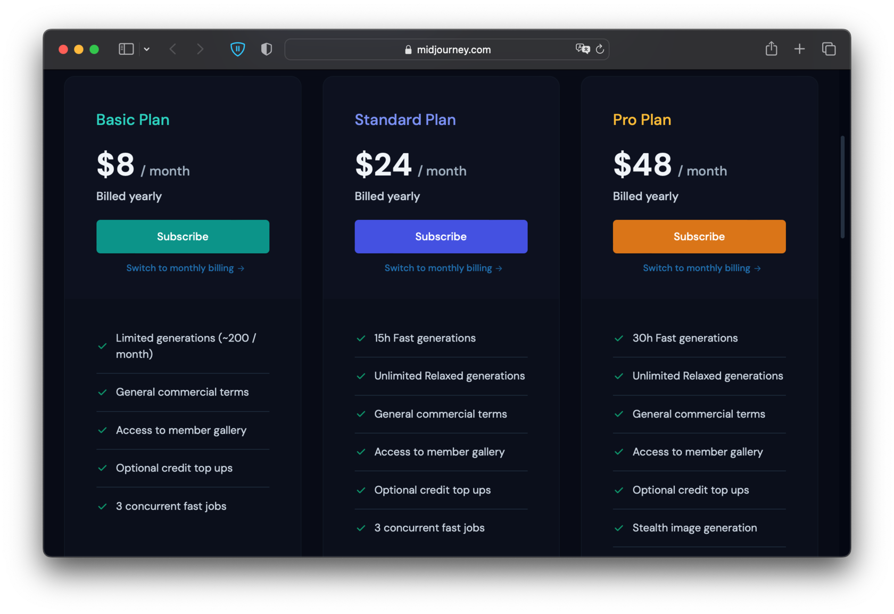Click the Standard Plan heading

click(x=405, y=120)
